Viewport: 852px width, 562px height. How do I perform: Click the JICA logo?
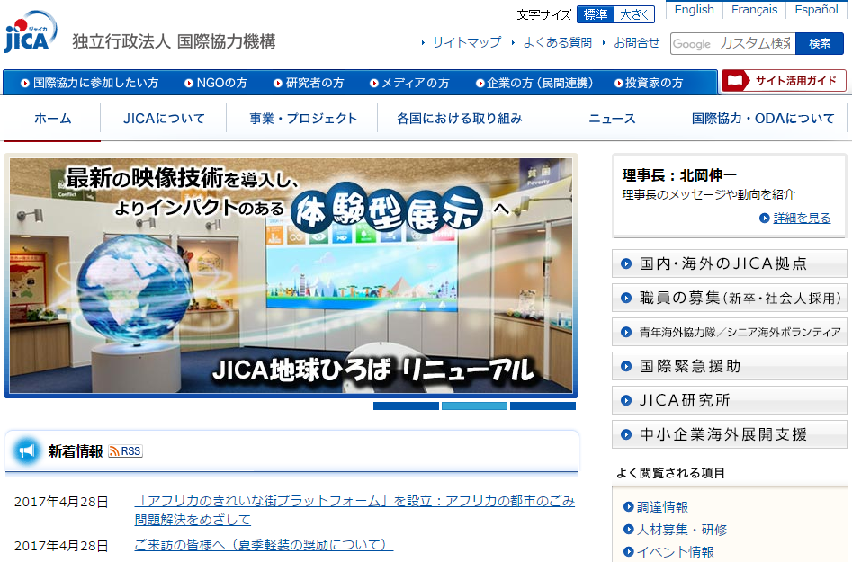pos(31,32)
